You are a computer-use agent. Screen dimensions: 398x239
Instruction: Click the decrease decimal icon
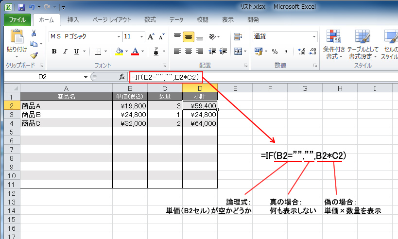pyautogui.click(x=312, y=51)
